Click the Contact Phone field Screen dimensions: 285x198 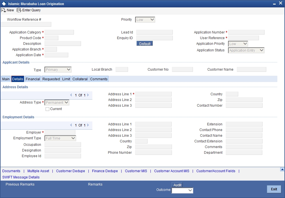click(x=244, y=130)
